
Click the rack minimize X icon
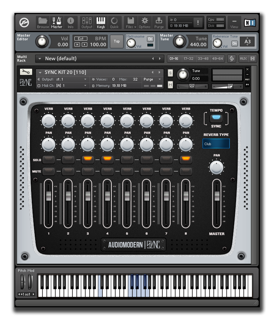click(x=252, y=59)
